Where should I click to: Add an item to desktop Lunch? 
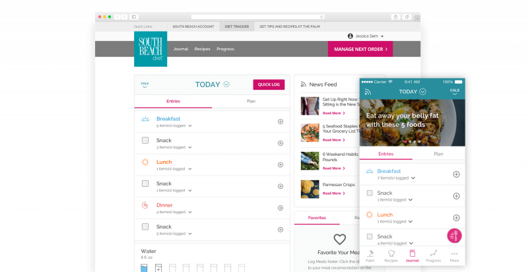(x=280, y=164)
